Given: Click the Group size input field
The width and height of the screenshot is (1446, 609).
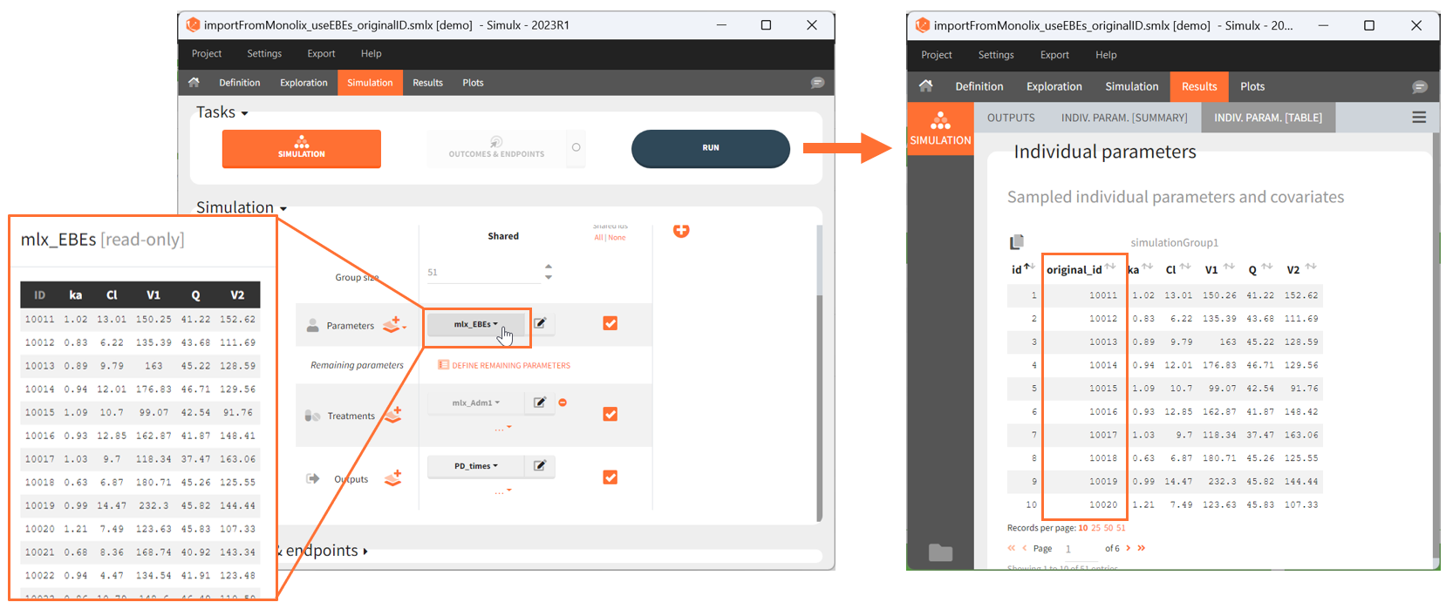Looking at the screenshot, I should pos(482,273).
